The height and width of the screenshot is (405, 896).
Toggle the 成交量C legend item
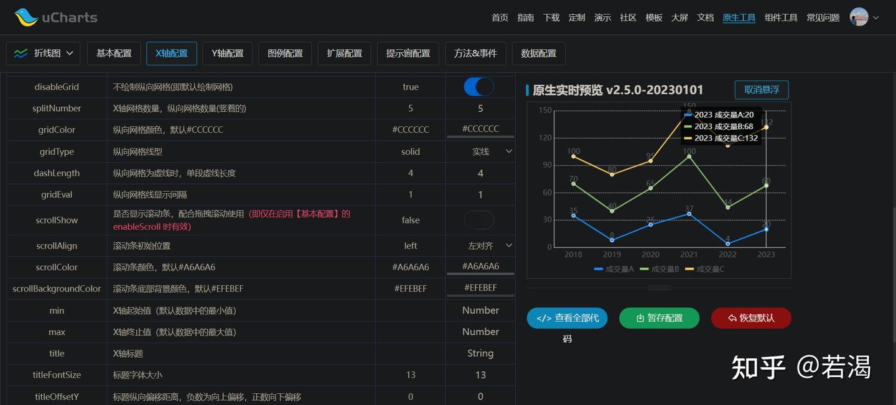(x=704, y=269)
